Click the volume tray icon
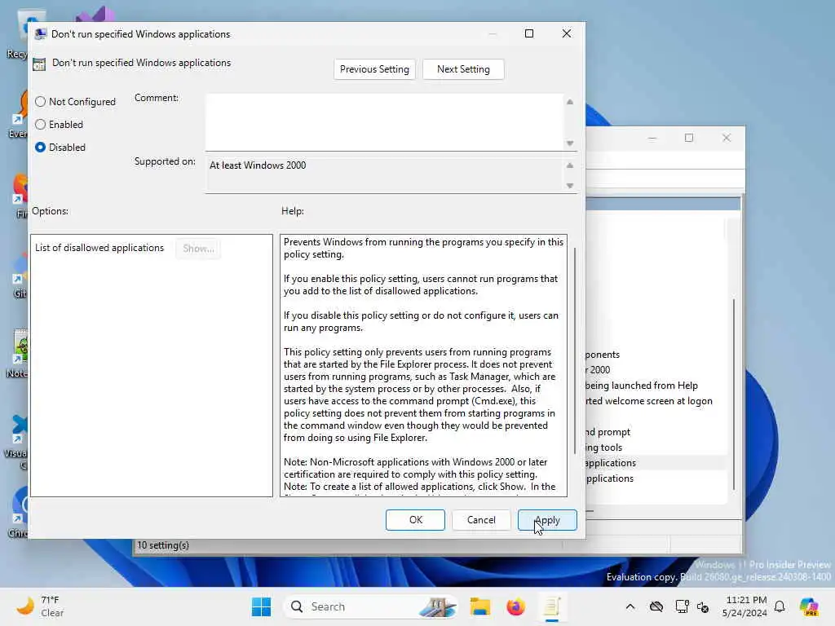This screenshot has height=626, width=835. click(703, 606)
